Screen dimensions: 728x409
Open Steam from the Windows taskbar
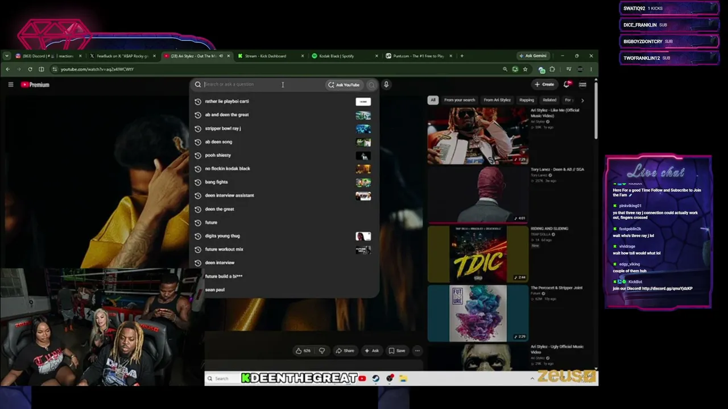coord(375,378)
